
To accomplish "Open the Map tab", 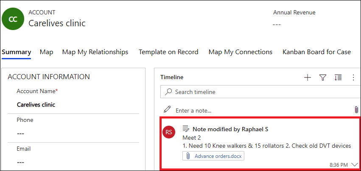I will 46,52.
